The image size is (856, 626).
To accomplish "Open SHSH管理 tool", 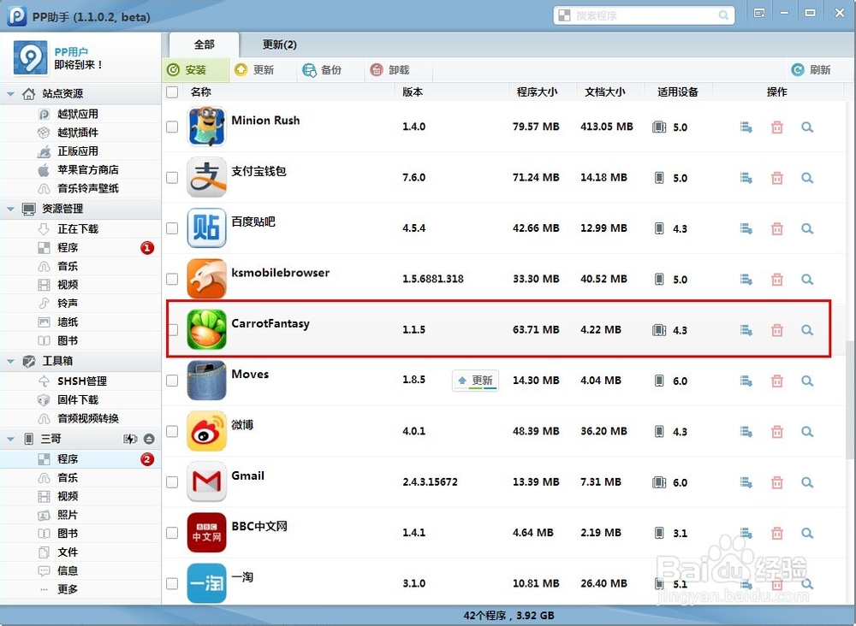I will (82, 381).
